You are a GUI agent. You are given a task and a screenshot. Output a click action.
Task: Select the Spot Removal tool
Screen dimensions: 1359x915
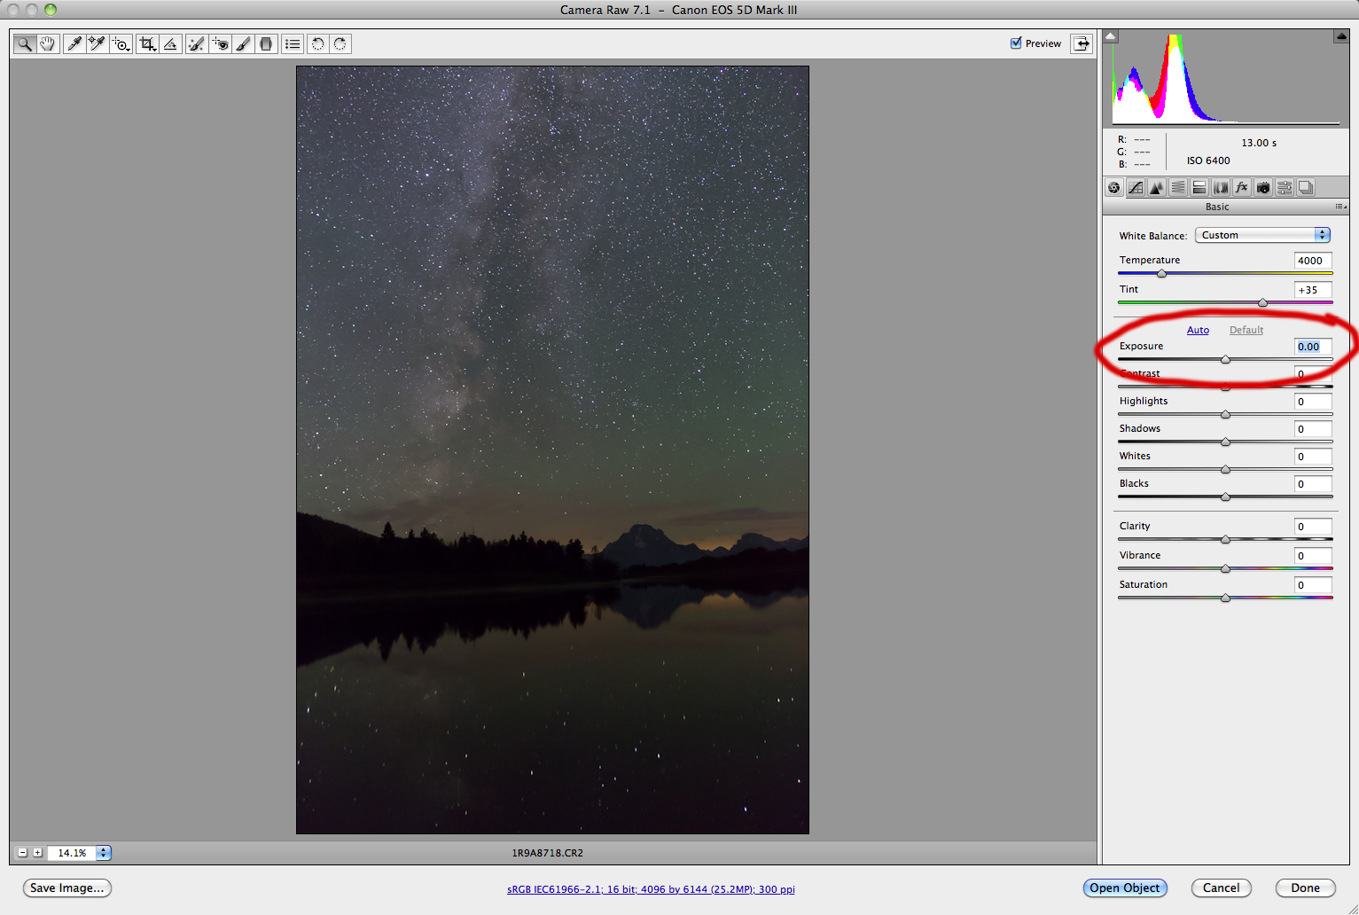[196, 43]
